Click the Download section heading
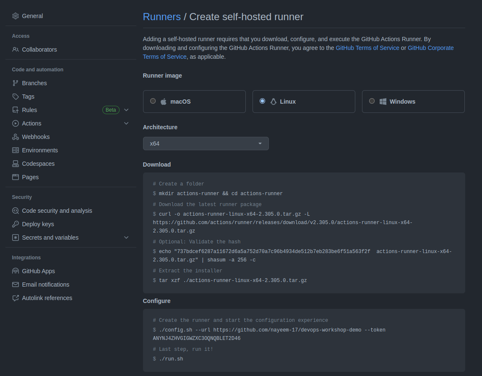 157,164
